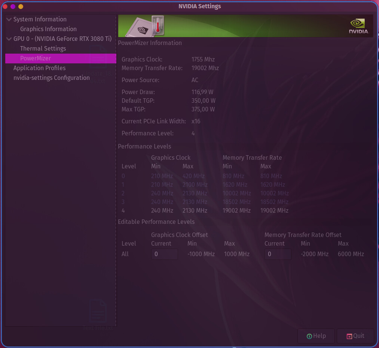Image resolution: width=379 pixels, height=348 pixels.
Task: Open Thermal Settings page
Action: 43,48
